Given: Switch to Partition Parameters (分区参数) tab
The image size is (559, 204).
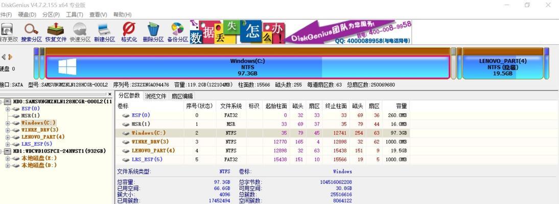Looking at the screenshot, I should coord(129,96).
